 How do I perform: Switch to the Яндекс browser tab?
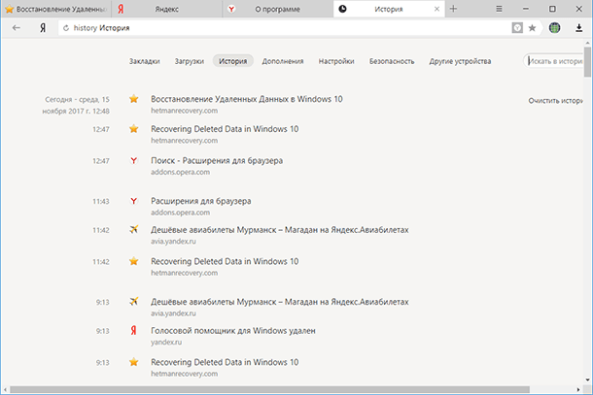tap(167, 9)
